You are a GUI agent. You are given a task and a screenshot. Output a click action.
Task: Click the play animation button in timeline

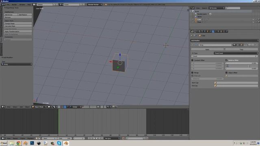pos(97,138)
